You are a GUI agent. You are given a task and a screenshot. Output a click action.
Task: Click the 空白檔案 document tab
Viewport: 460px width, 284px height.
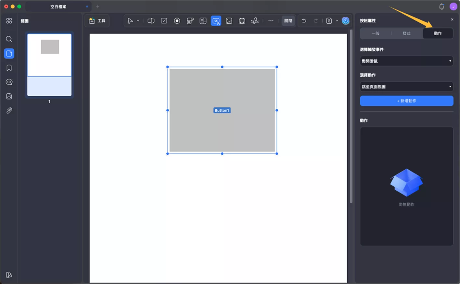[58, 6]
